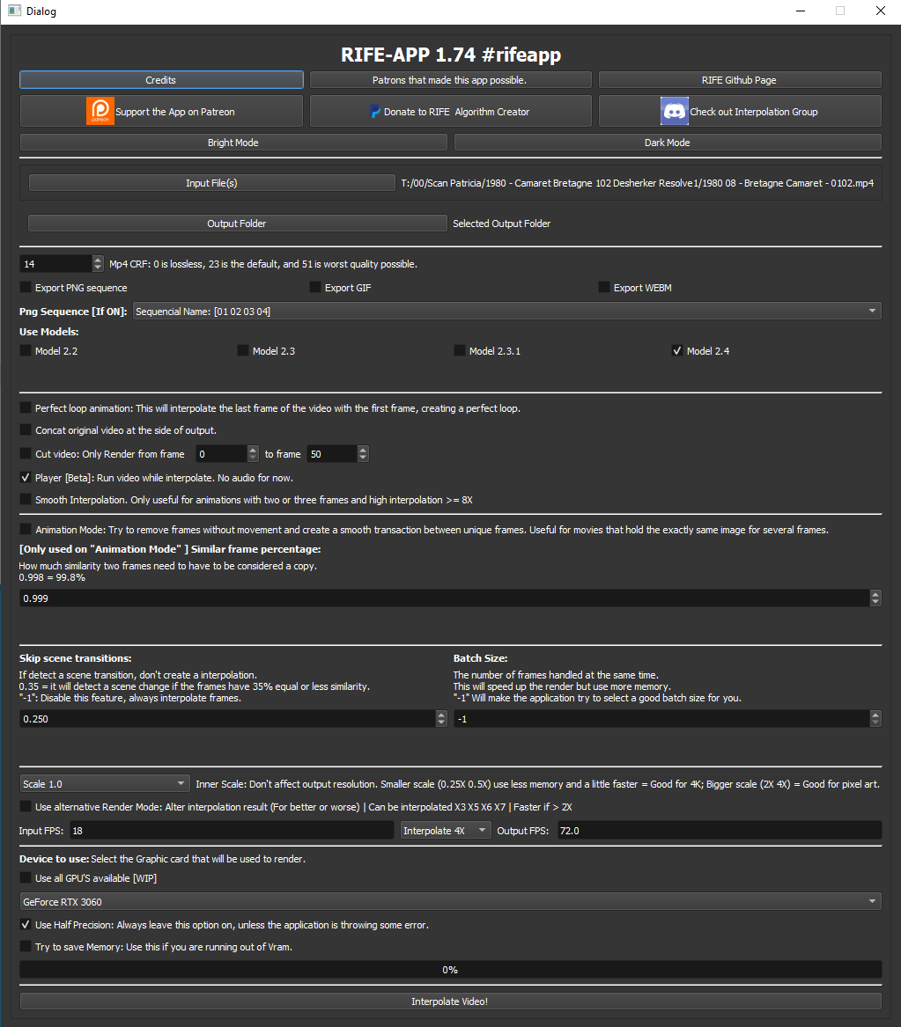Open the Scale 1.0 inner scale dropdown
The width and height of the screenshot is (901, 1027).
(x=105, y=784)
